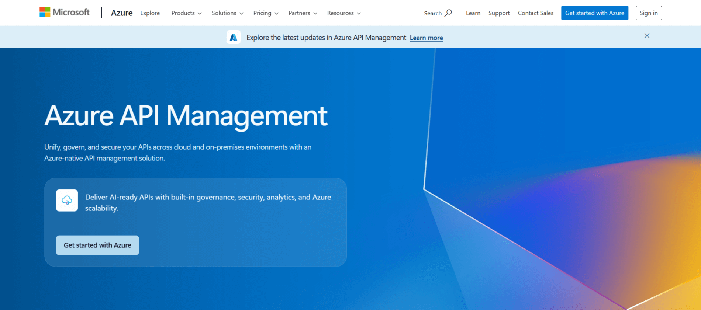Viewport: 701px width, 310px height.
Task: Click the 'Deliver AI-ready APIs' description text
Action: [208, 202]
